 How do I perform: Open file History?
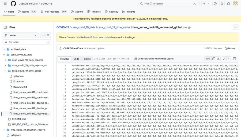click(230, 48)
